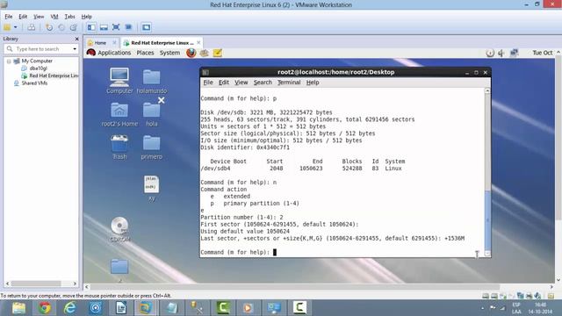Image resolution: width=562 pixels, height=316 pixels.
Task: Open VMware Edit menu
Action: (23, 17)
